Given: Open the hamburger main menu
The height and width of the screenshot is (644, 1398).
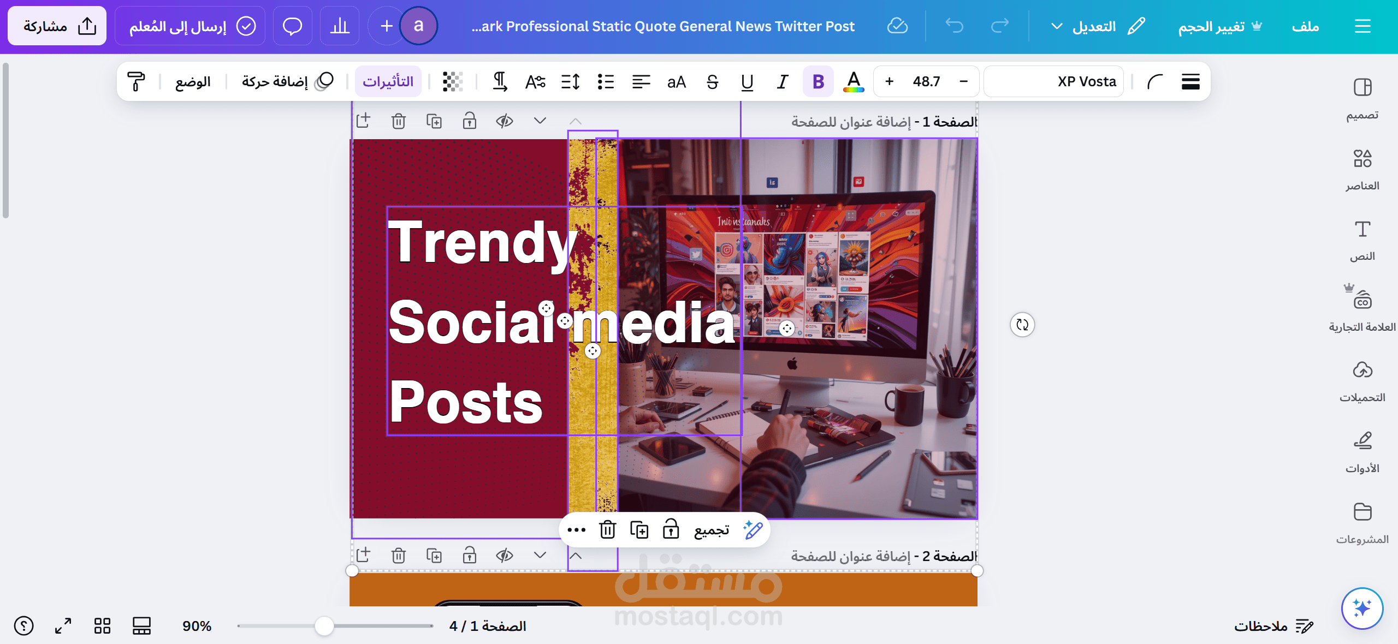Looking at the screenshot, I should click(x=1363, y=26).
